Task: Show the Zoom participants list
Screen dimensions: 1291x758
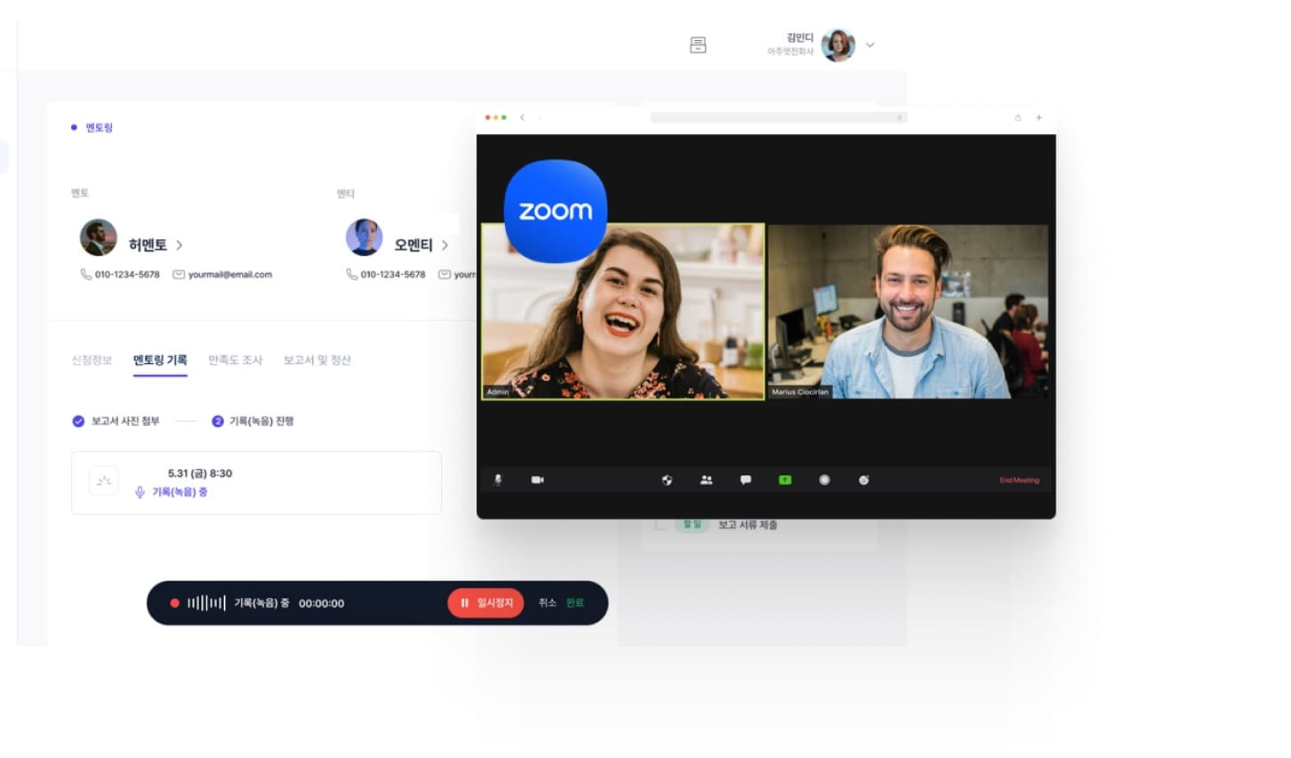Action: tap(706, 480)
